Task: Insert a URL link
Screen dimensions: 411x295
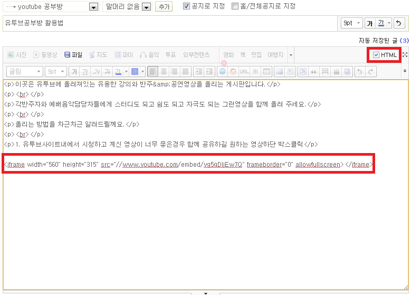Action: pos(244,72)
